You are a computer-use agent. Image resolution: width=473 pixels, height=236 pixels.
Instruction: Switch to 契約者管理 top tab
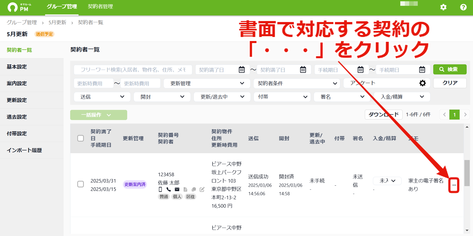tap(100, 7)
